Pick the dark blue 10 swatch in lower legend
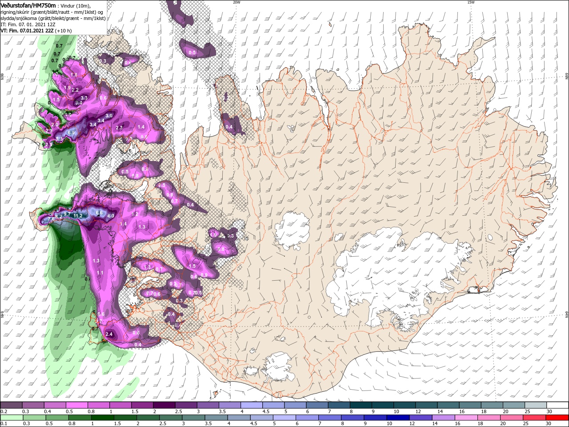569x427 pixels. 397,418
